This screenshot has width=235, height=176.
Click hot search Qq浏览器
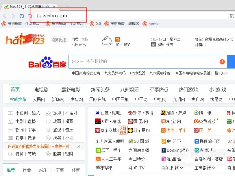click(x=138, y=73)
